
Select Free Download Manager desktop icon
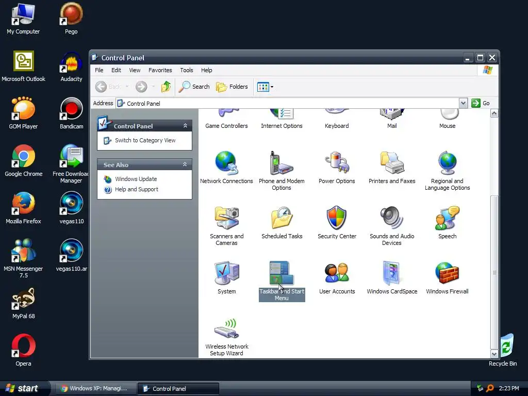coord(71,164)
